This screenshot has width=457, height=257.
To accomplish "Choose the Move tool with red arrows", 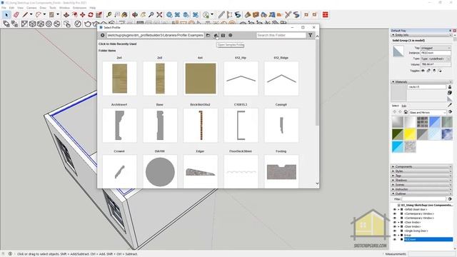I will tap(83, 14).
